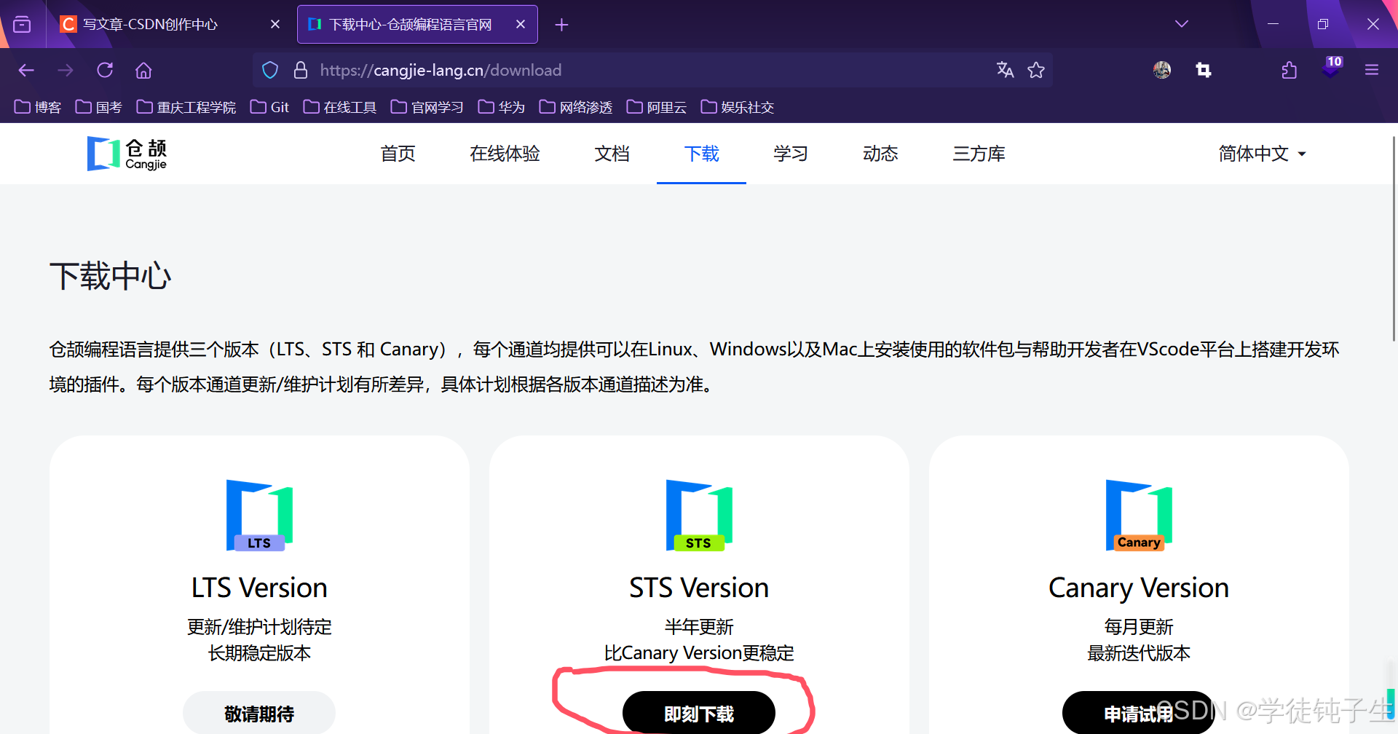Close the Cangjie download center tab
Screen dimensions: 1398x734
click(x=521, y=24)
